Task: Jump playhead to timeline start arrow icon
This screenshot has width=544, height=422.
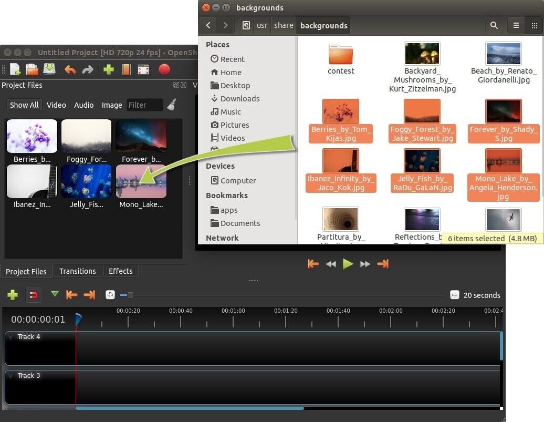Action: pos(72,295)
